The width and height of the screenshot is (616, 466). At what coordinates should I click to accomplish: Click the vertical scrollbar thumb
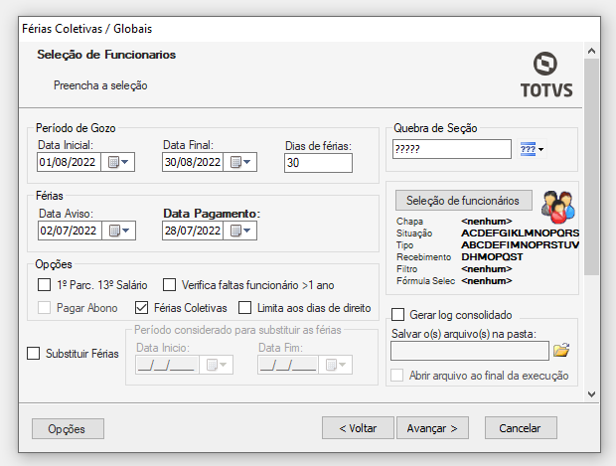[591, 167]
